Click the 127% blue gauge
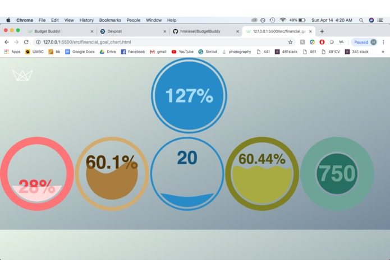The height and width of the screenshot is (277, 390). tap(189, 96)
